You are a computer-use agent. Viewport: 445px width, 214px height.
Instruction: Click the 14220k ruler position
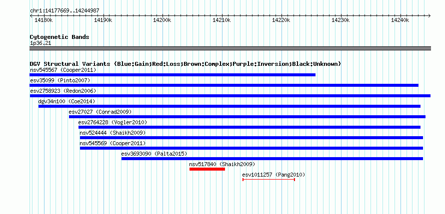click(x=281, y=20)
